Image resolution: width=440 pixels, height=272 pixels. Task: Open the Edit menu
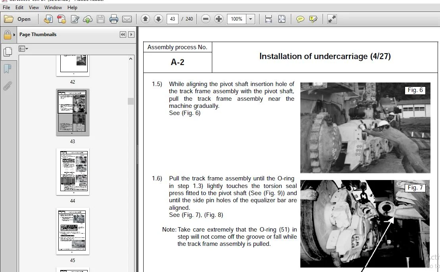click(19, 7)
